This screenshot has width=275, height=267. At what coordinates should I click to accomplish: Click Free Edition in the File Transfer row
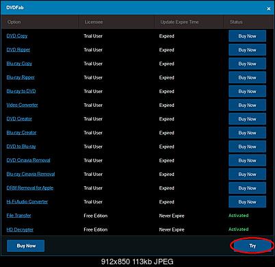coord(95,216)
